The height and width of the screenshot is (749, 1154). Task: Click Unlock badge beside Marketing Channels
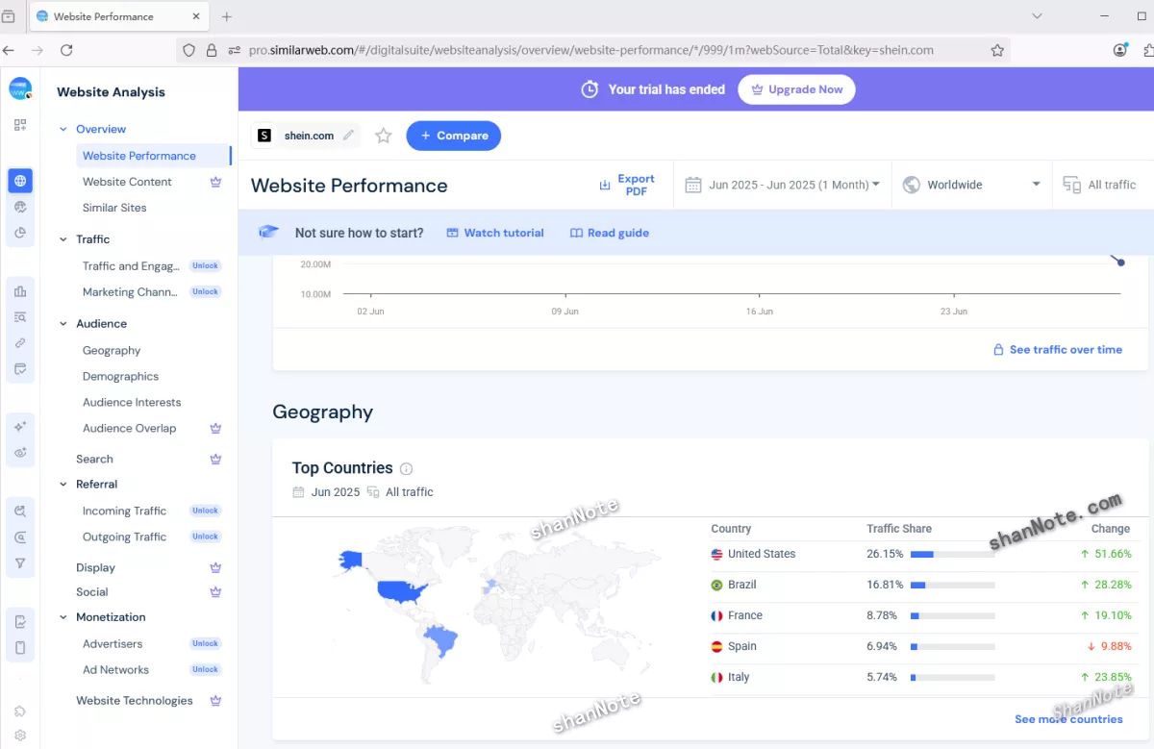pyautogui.click(x=205, y=292)
